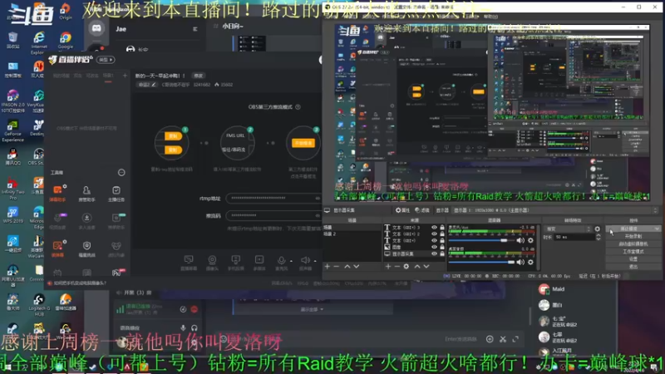Open the 弹幕助手 tool in 直播伴侣
The width and height of the screenshot is (665, 374).
(x=57, y=193)
